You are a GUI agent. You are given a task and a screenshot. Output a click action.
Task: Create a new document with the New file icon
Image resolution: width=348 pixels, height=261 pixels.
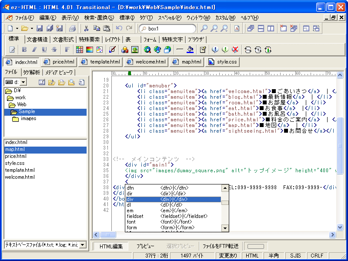(10, 28)
